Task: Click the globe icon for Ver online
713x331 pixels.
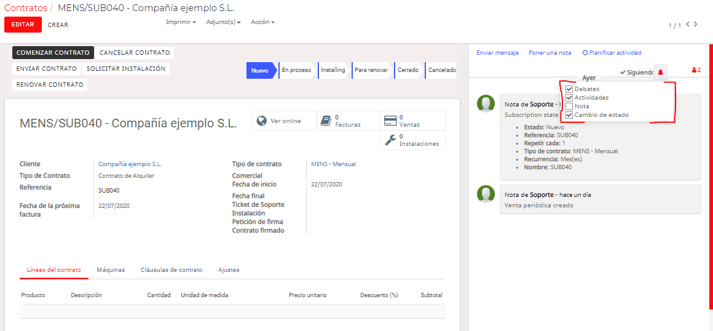Action: (x=261, y=121)
